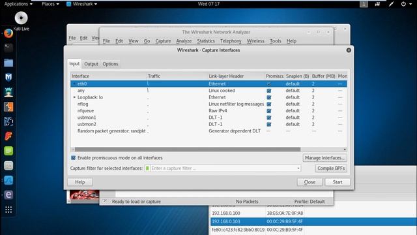Click the interface list horizontal scrollbar

(x=188, y=149)
